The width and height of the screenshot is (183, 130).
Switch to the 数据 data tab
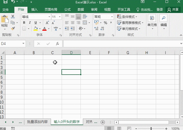pos(81,10)
